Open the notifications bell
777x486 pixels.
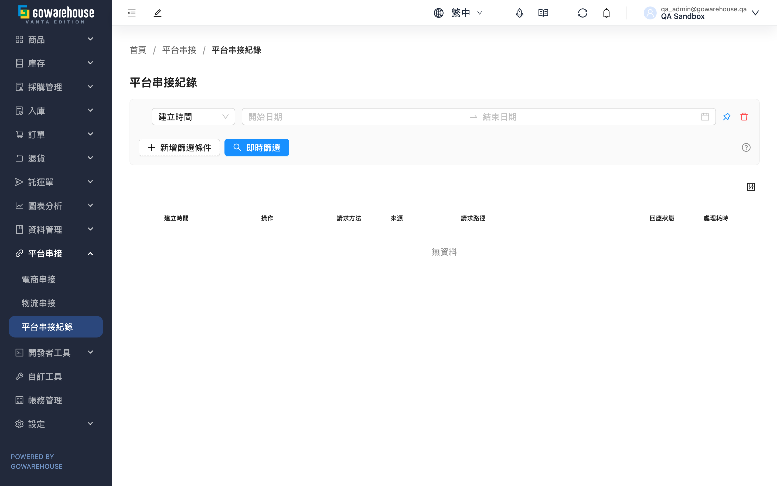pos(606,13)
